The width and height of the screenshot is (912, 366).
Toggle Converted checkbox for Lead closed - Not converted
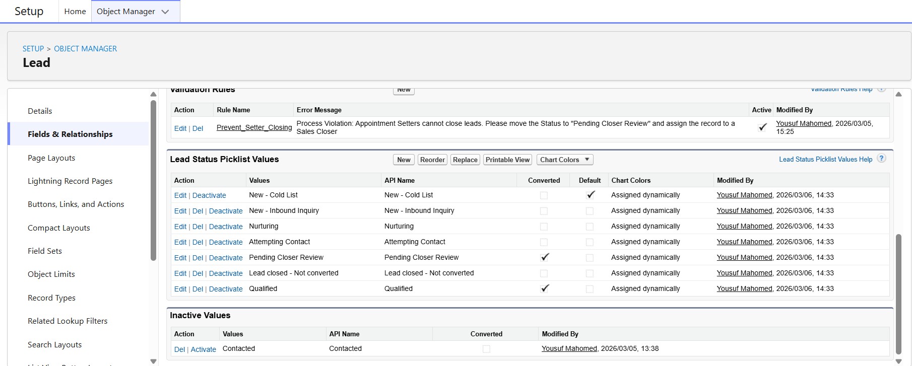point(544,273)
